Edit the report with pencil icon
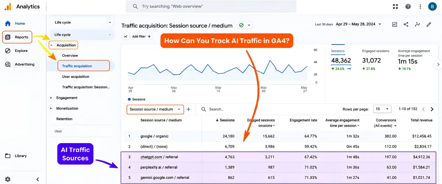Image resolution: width=442 pixels, height=184 pixels. tap(429, 24)
